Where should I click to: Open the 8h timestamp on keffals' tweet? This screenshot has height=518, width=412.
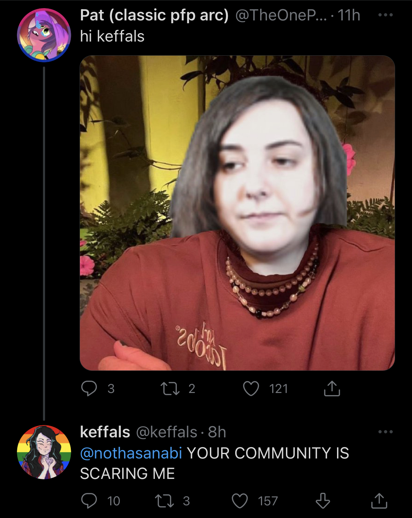pos(217,432)
